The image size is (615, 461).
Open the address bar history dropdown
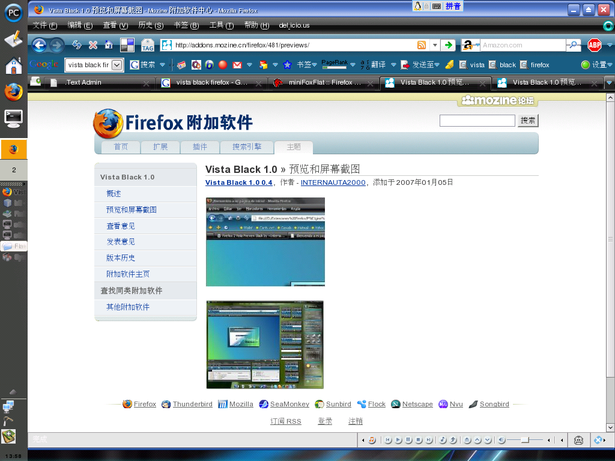pos(435,45)
